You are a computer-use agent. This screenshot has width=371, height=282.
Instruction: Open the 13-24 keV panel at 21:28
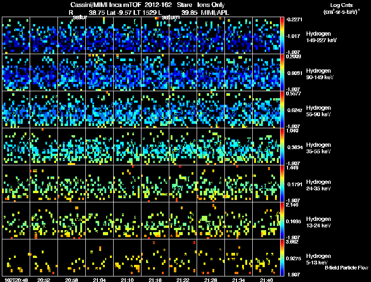[211, 221]
